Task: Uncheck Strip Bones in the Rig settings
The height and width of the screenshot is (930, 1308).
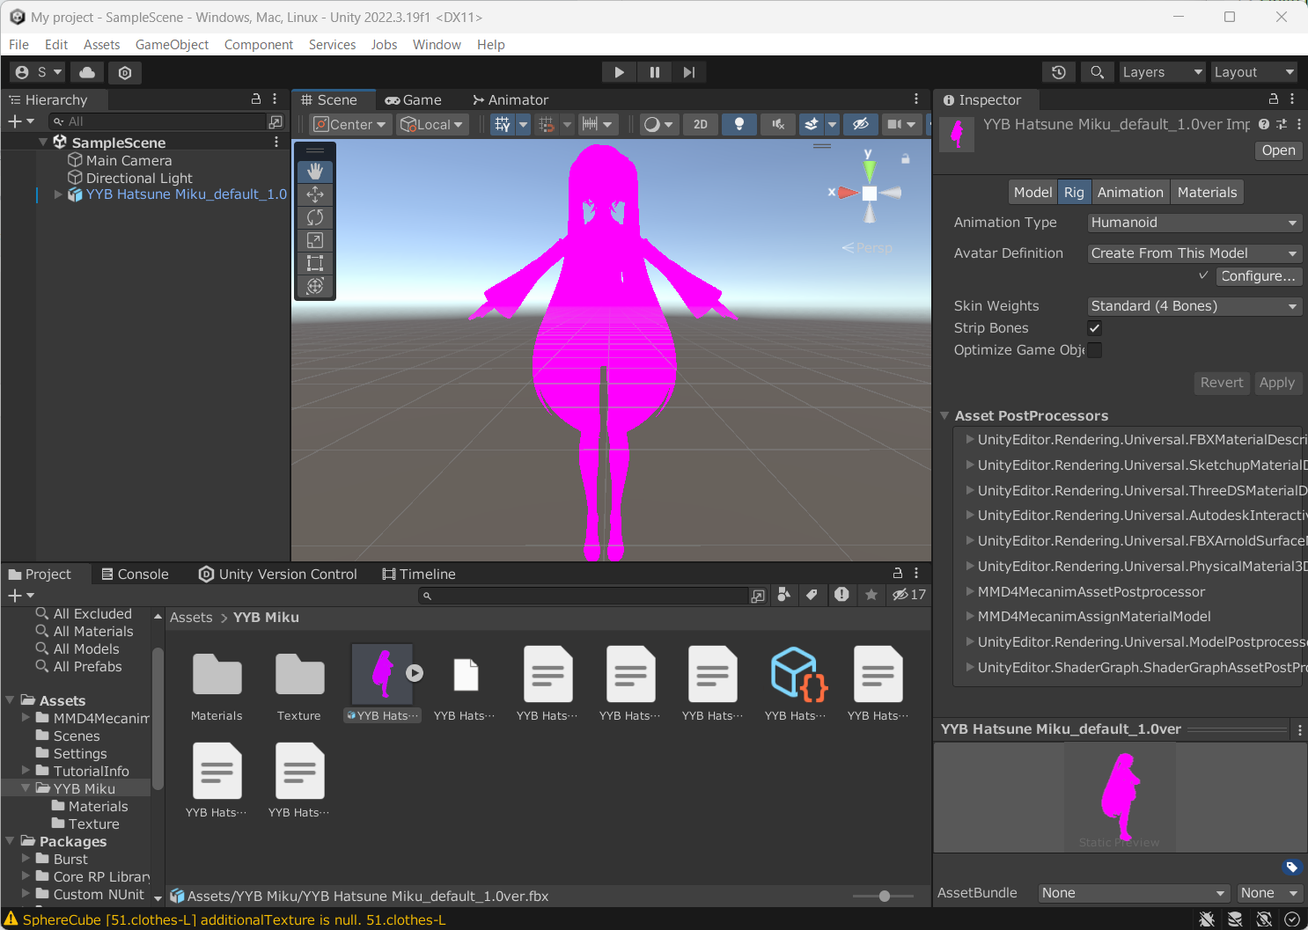Action: click(1094, 328)
